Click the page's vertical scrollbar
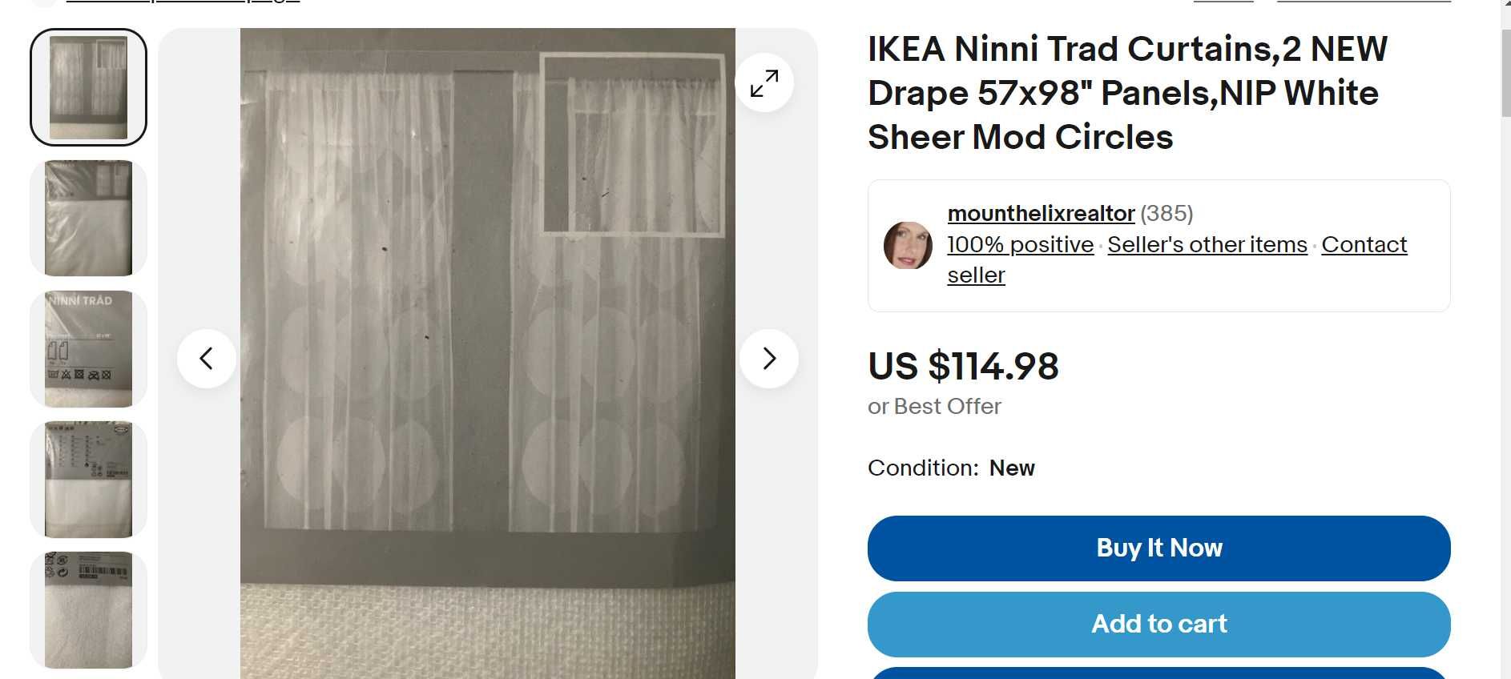The image size is (1511, 679). point(1505,339)
